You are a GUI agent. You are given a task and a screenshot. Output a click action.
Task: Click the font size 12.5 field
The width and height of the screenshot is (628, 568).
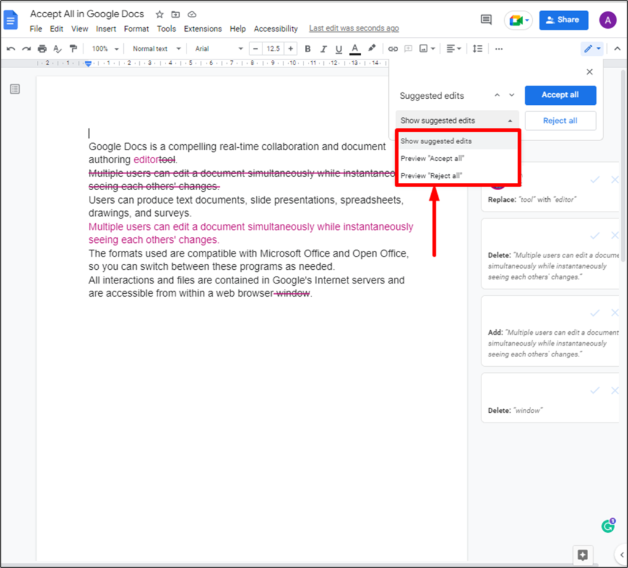tap(273, 49)
